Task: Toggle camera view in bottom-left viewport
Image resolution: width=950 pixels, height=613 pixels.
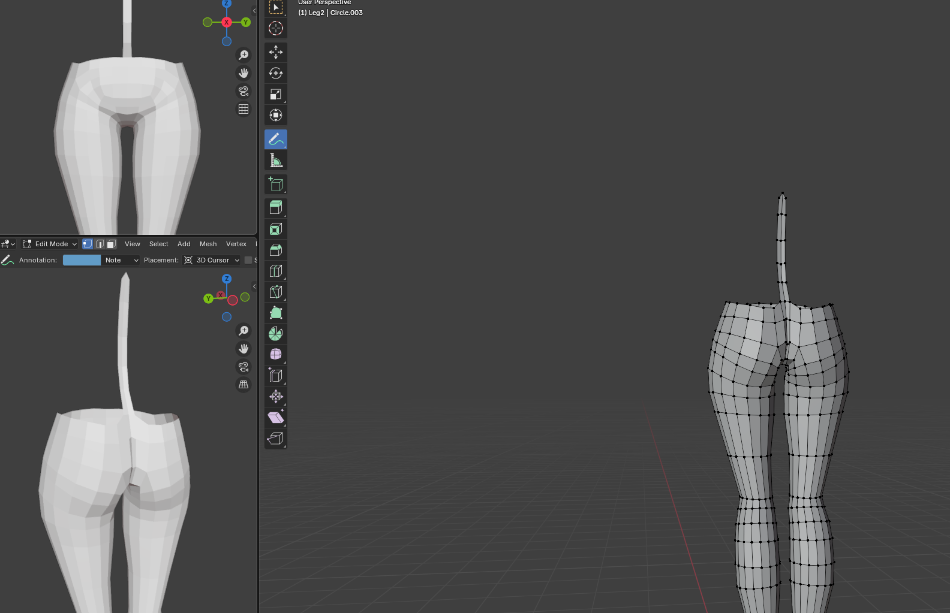Action: click(243, 367)
